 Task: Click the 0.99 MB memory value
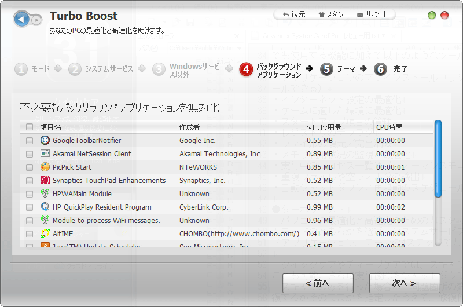pos(319,207)
